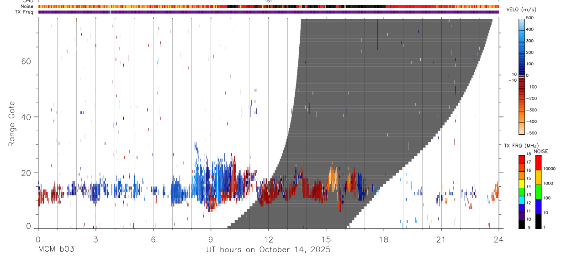The height and width of the screenshot is (259, 561).
Task: Click the black 1–10 NOISE swatch
Action: (538, 221)
